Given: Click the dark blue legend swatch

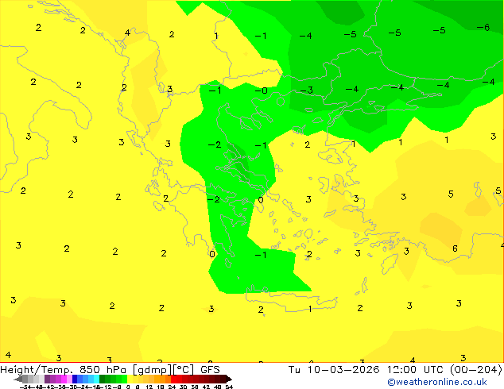Looking at the screenshot, I should tap(75, 379).
